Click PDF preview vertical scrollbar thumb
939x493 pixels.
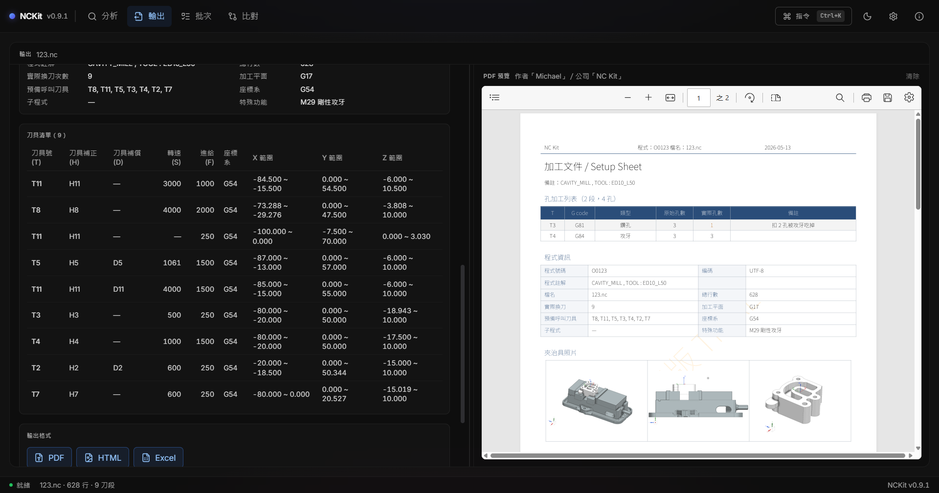918,164
